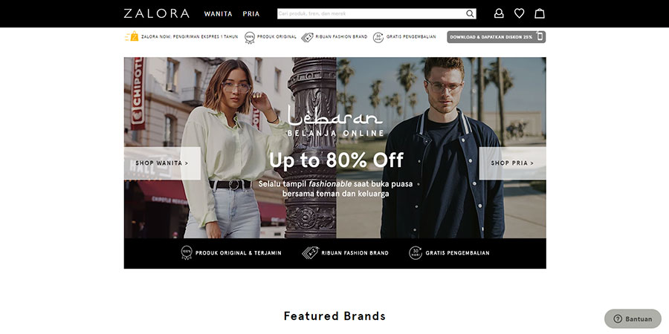This screenshot has width=669, height=334.
Task: Click Download & Dapatkan Diskon 25% button
Action: pos(497,37)
